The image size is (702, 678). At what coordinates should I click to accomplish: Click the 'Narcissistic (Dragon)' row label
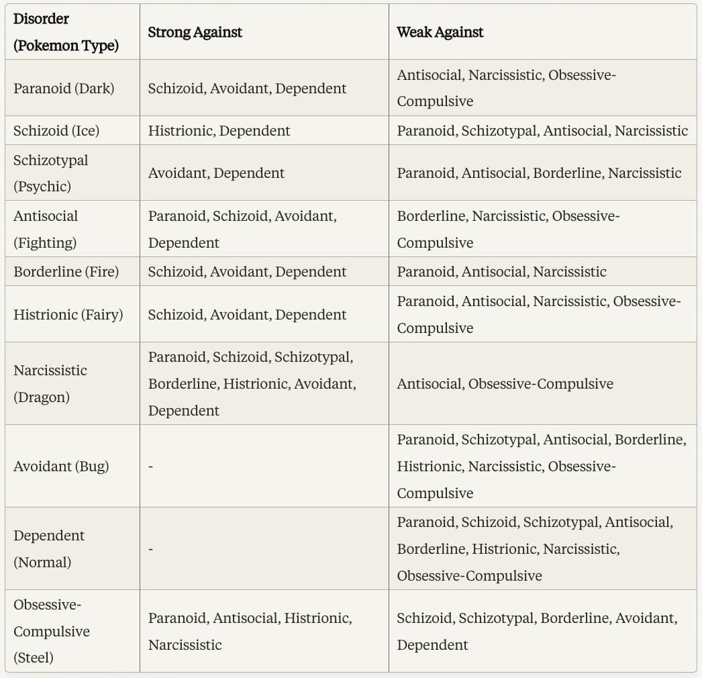coord(50,383)
